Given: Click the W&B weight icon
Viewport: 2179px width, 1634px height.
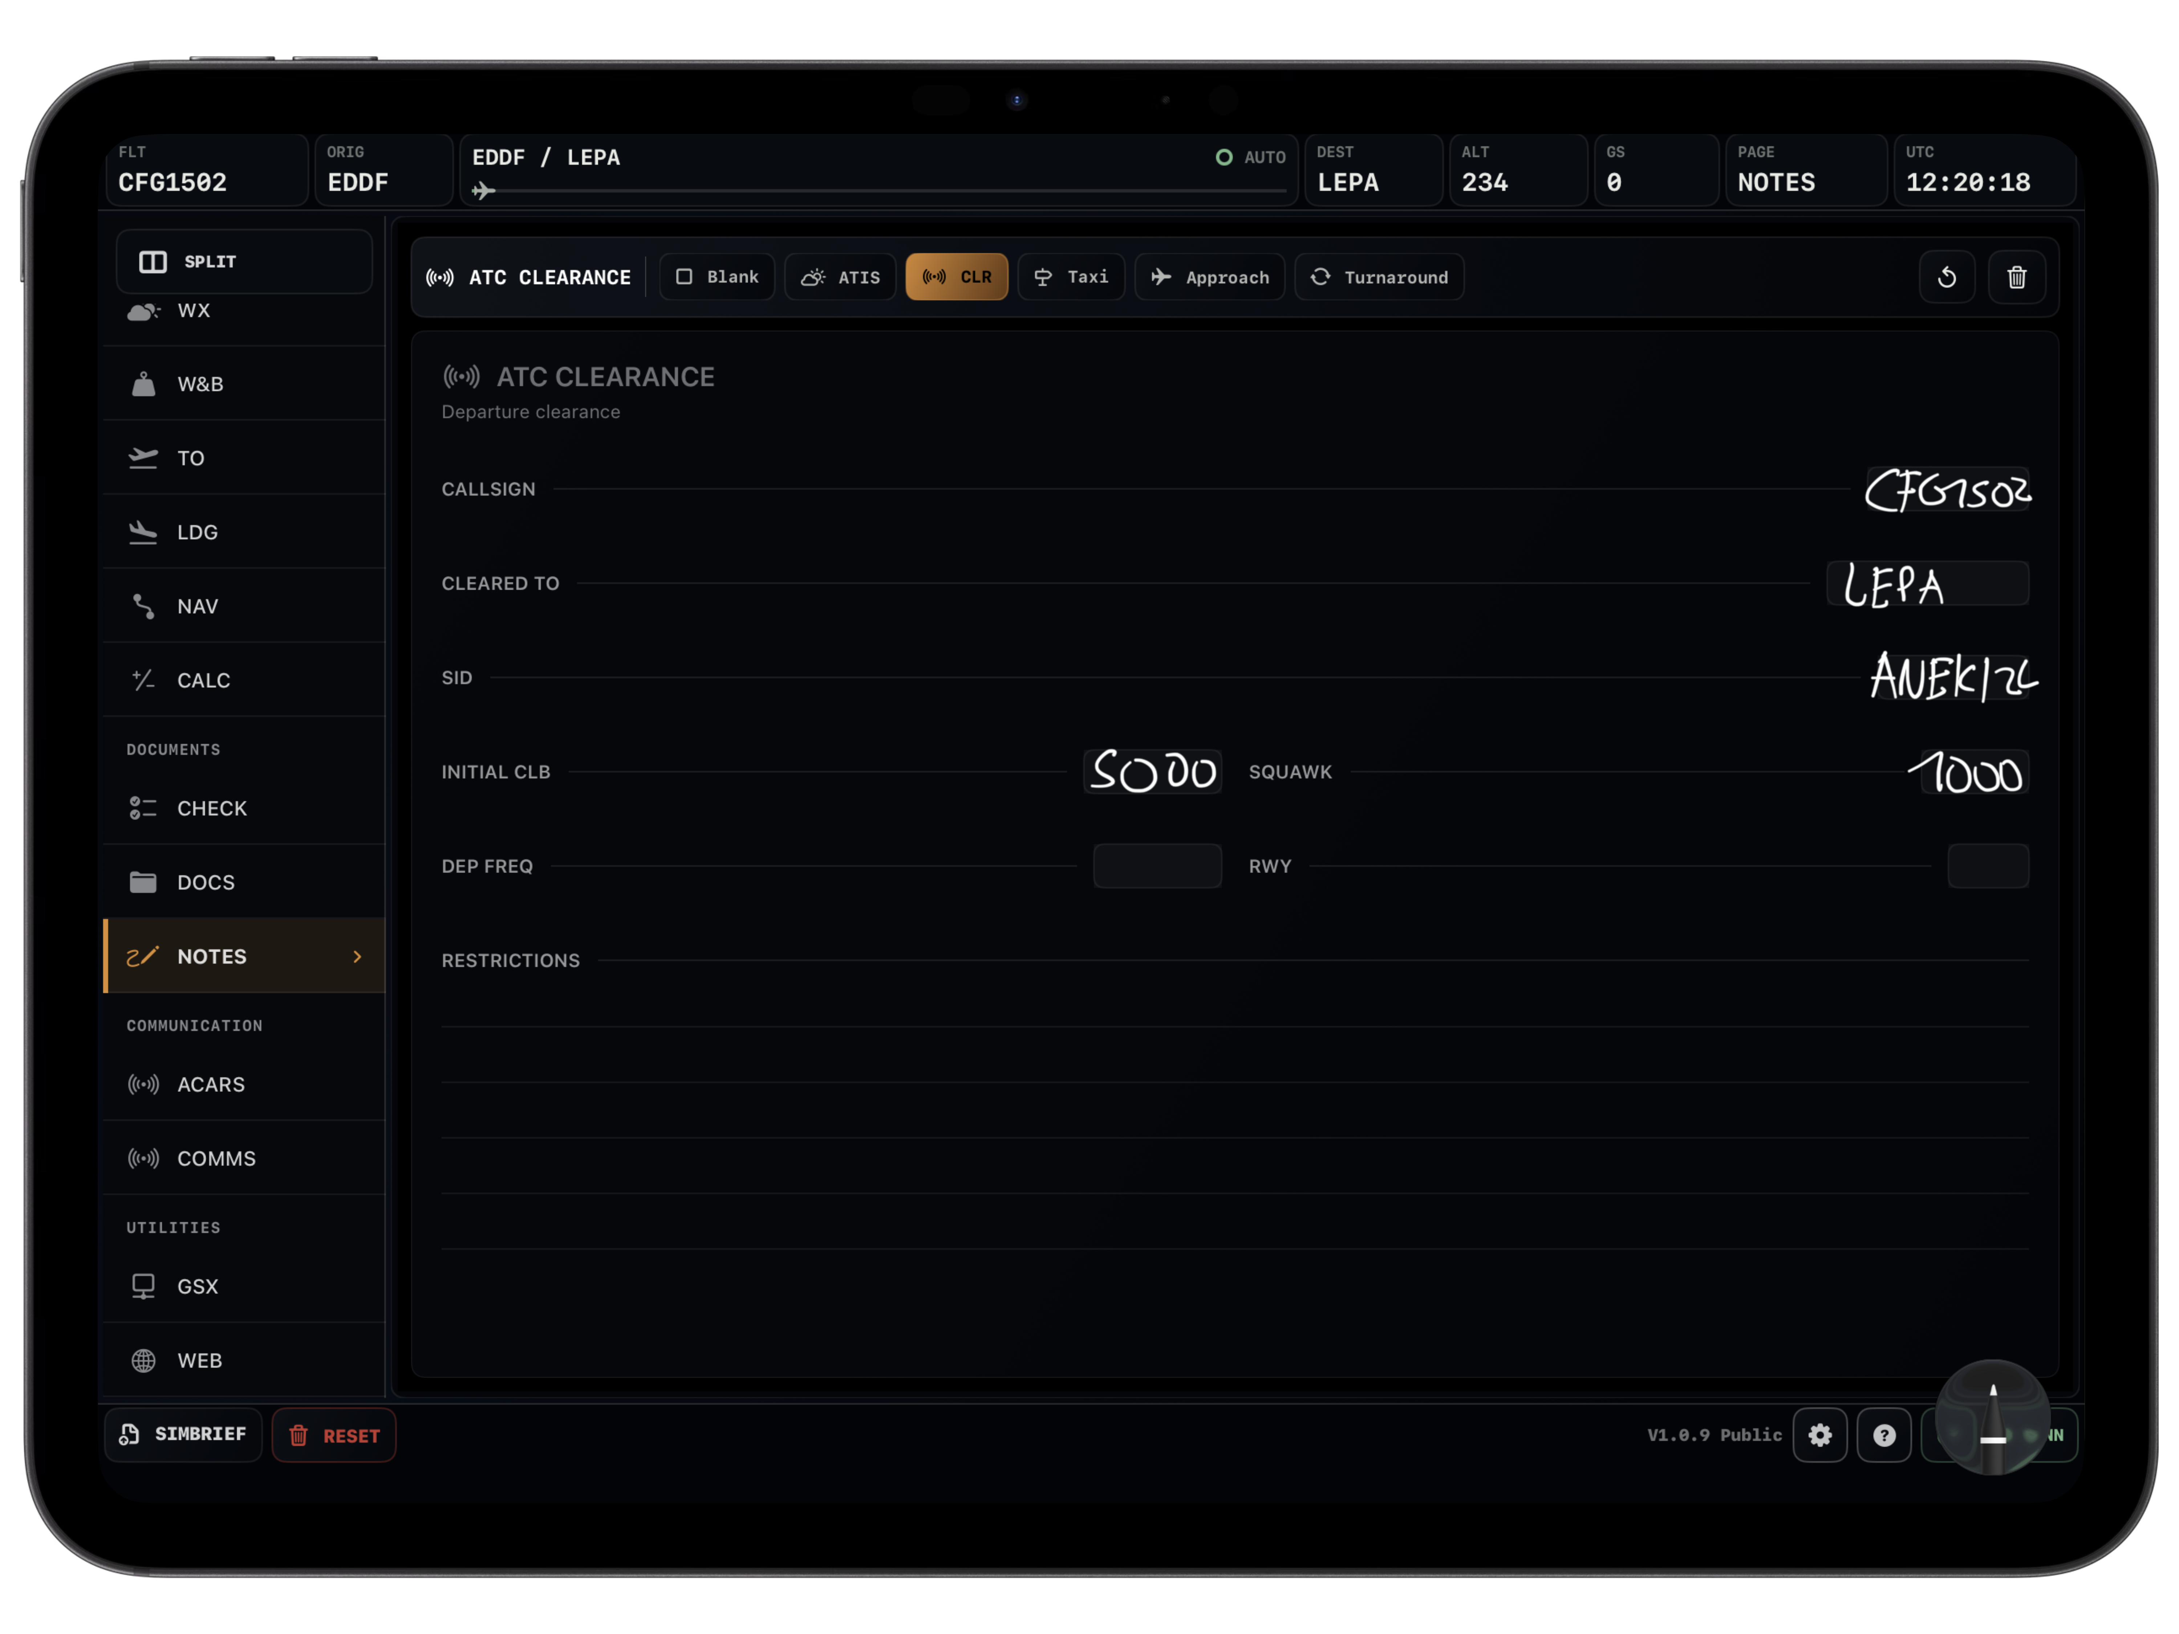Looking at the screenshot, I should [x=144, y=384].
